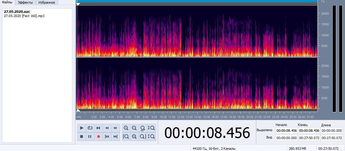Click the play-to-end button
Image resolution: width=345 pixels, height=151 pixels.
pyautogui.click(x=98, y=128)
